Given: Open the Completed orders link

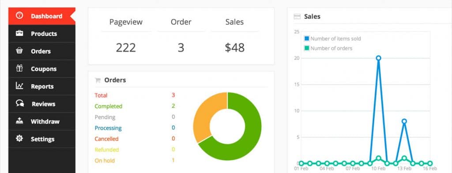Looking at the screenshot, I should tap(109, 106).
